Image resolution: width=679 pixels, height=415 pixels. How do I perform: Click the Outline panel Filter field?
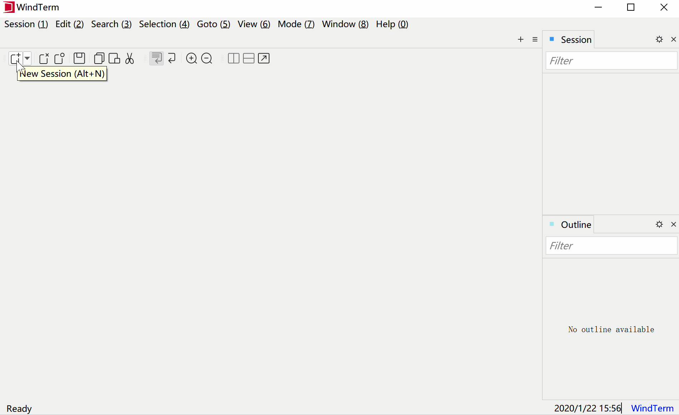pyautogui.click(x=611, y=246)
